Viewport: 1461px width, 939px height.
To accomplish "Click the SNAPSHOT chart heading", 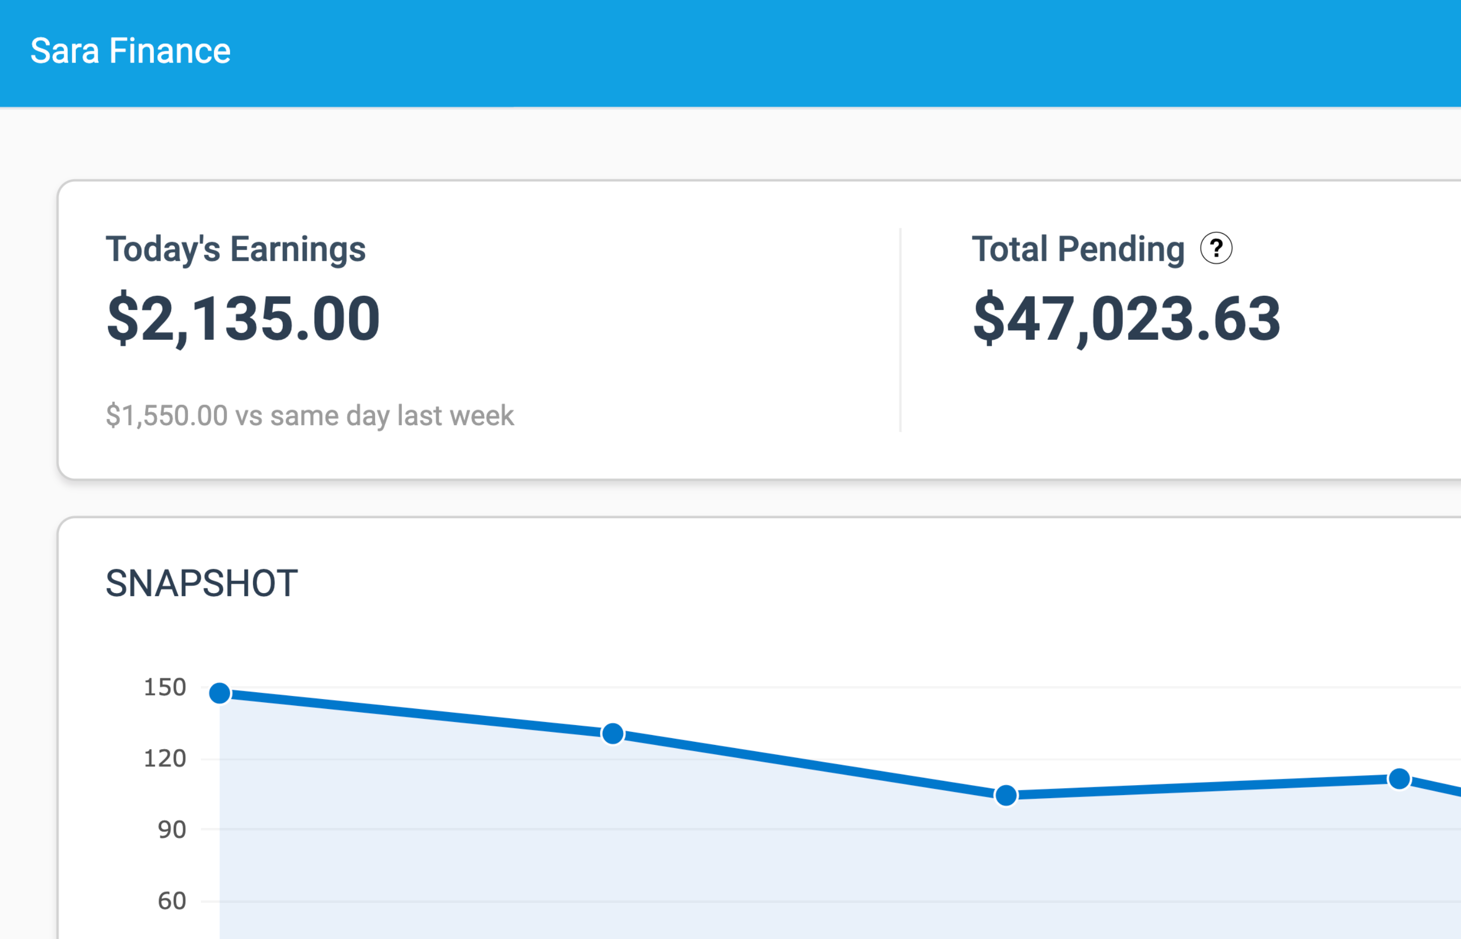I will pos(202,583).
